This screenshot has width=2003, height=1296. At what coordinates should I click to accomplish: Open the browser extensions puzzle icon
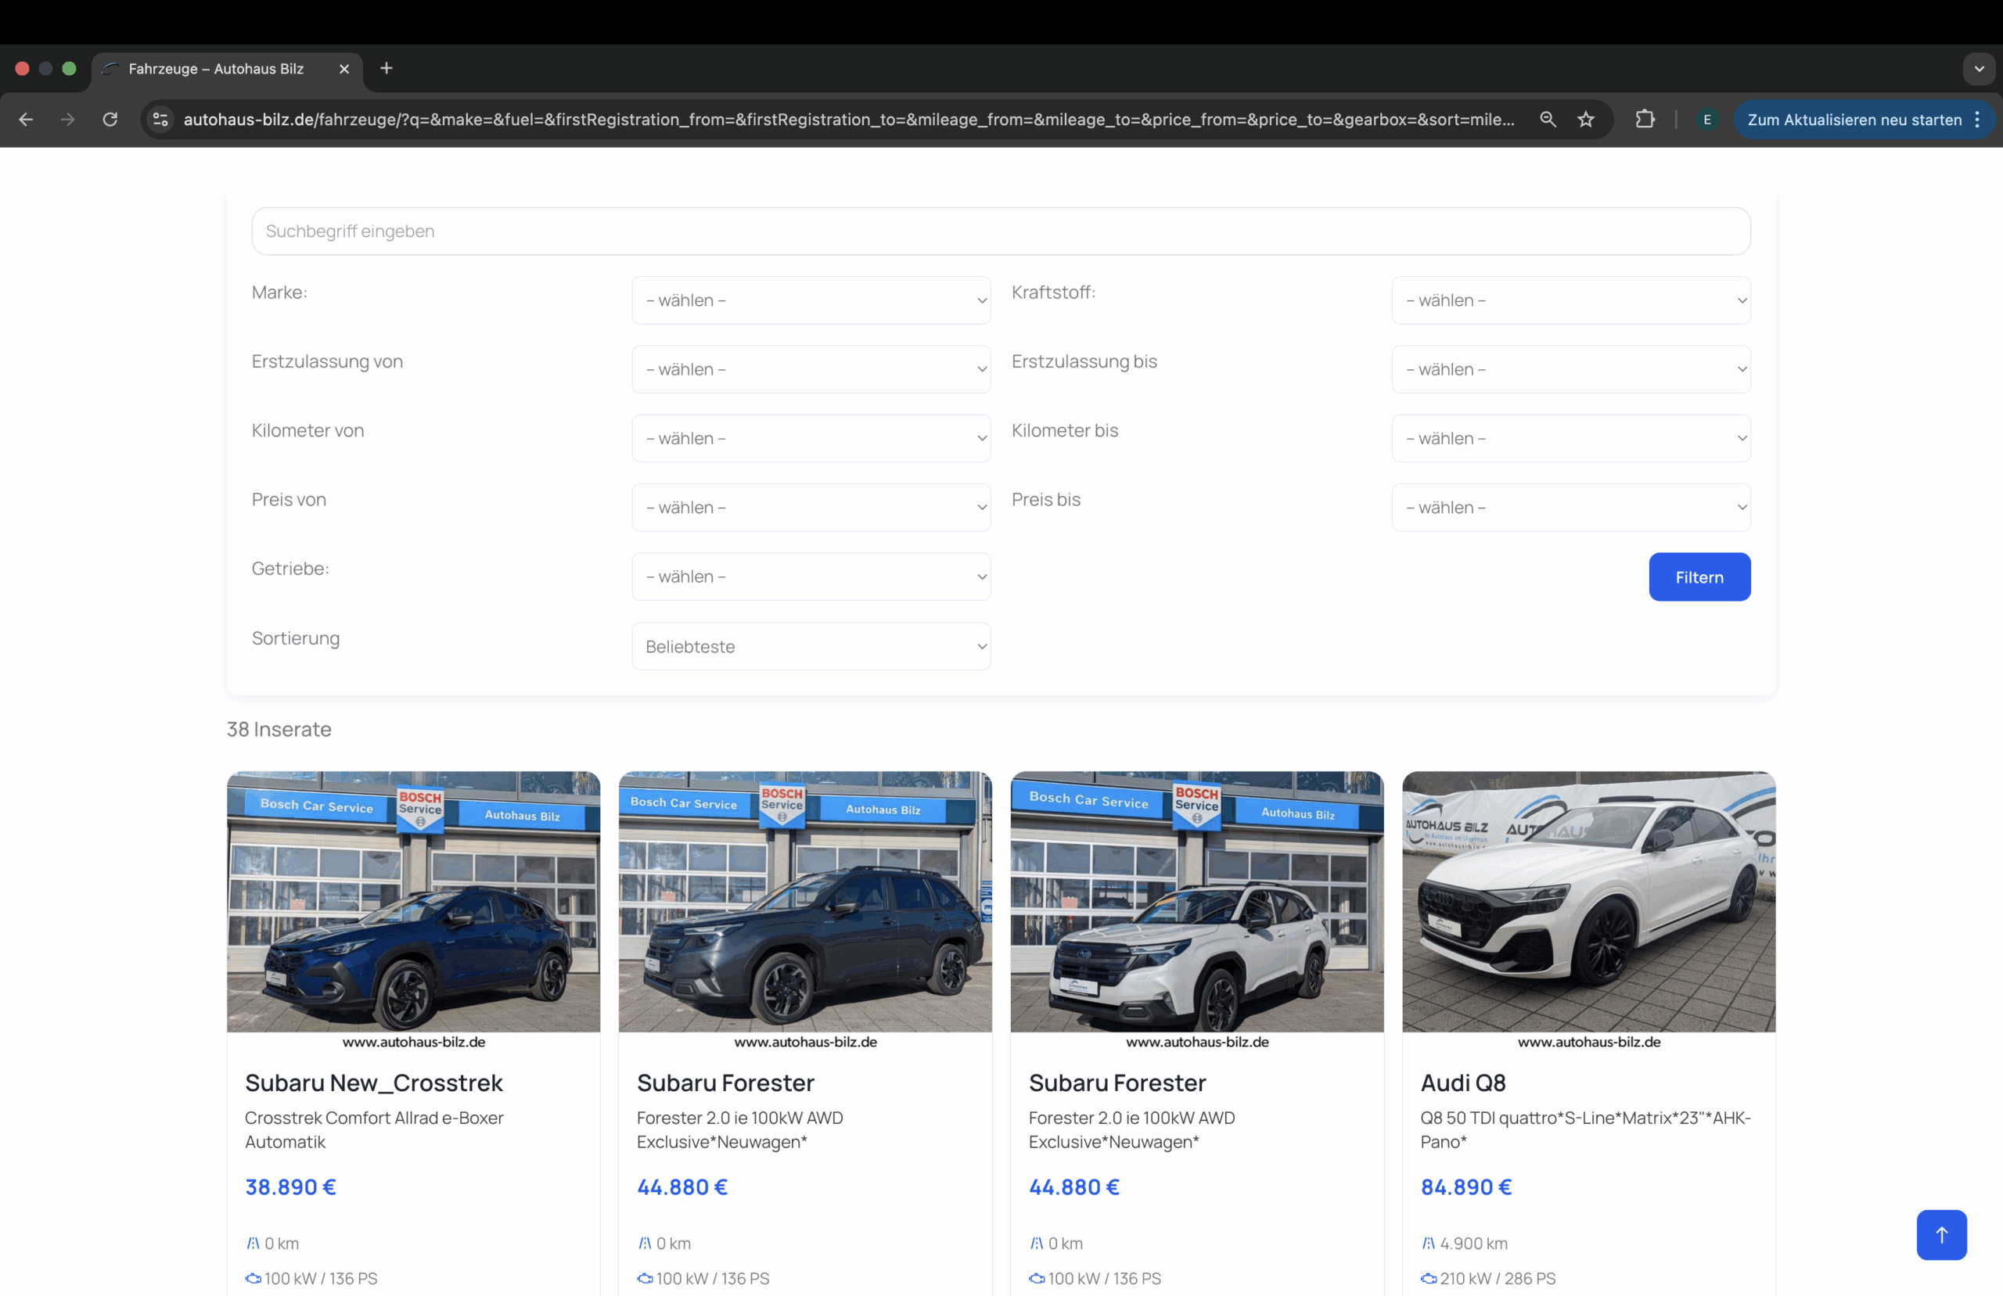click(x=1645, y=120)
